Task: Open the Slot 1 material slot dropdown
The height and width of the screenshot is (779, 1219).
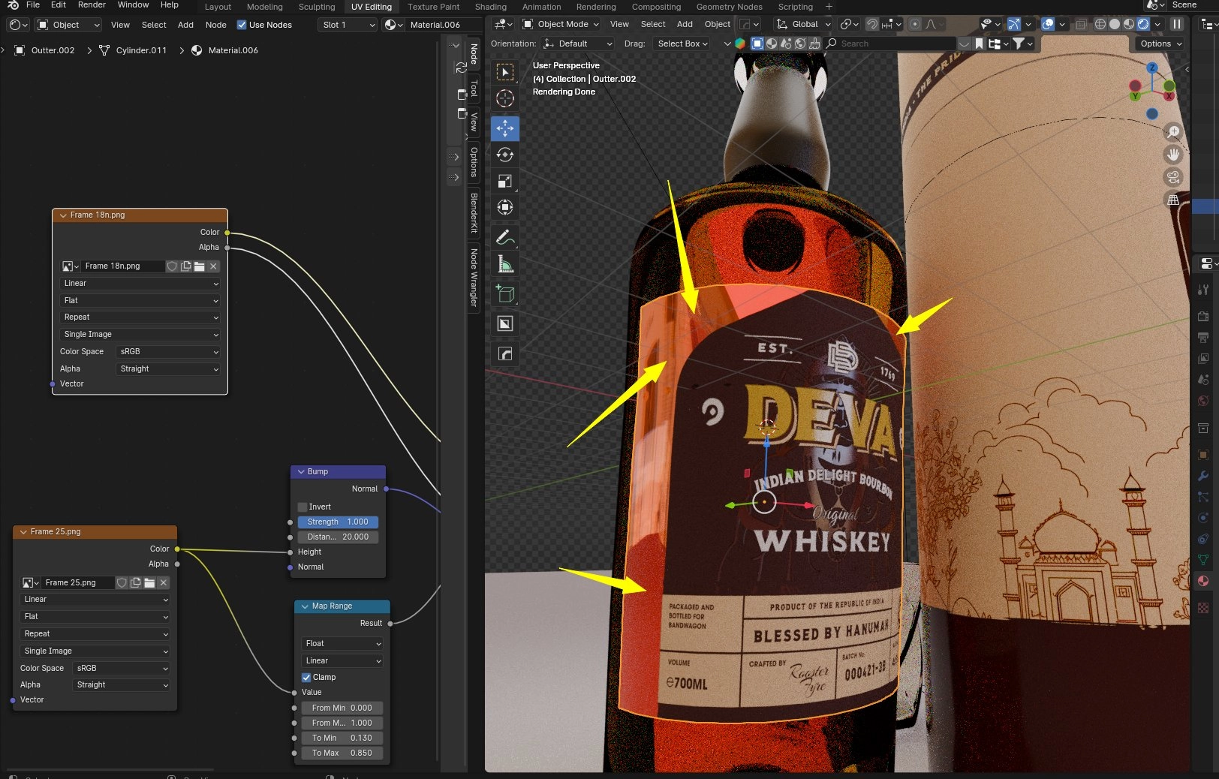Action: [348, 25]
